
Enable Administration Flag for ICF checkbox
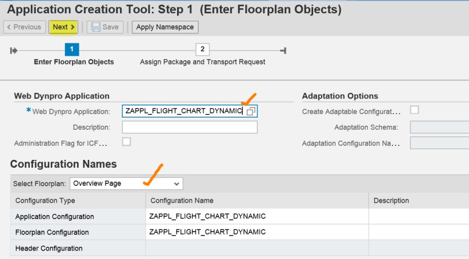click(127, 142)
